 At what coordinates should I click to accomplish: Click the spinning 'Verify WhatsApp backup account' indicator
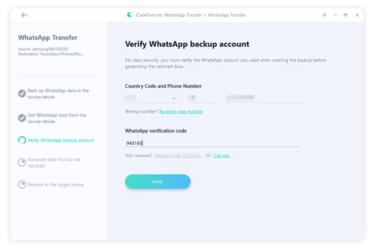click(x=22, y=140)
